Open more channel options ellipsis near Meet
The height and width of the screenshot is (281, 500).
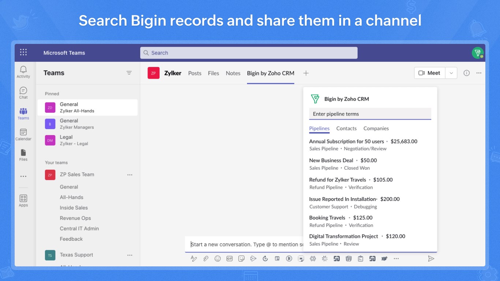click(x=479, y=73)
